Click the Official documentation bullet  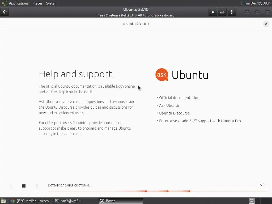179,98
